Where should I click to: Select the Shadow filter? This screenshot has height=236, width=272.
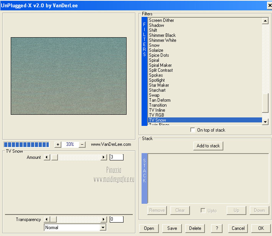[205, 25]
